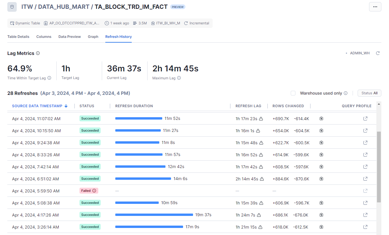Switch to the Data Preview tab
The width and height of the screenshot is (389, 235).
click(x=70, y=37)
